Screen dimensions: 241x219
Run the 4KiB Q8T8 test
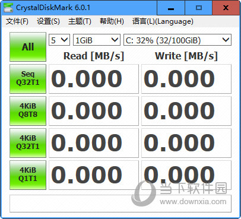tap(28, 111)
